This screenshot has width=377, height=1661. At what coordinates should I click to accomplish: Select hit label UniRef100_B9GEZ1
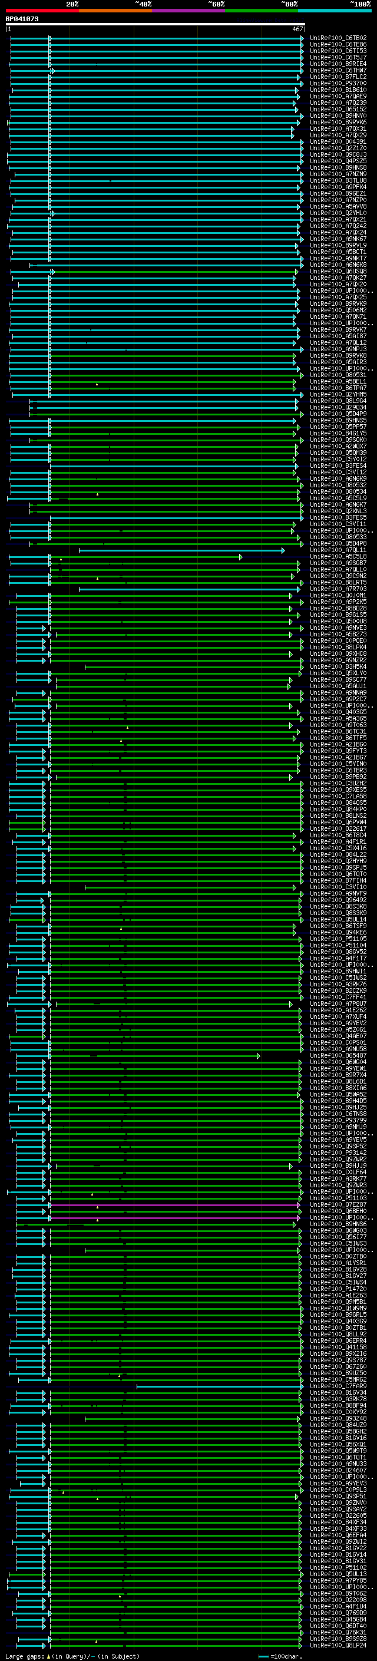(x=338, y=193)
